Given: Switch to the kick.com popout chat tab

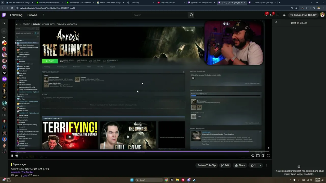Looking at the screenshot, I should 49,3.
